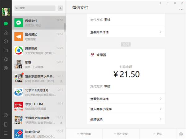Open upper 查看账单详情 row
186x139 pixels.
coord(126,32)
